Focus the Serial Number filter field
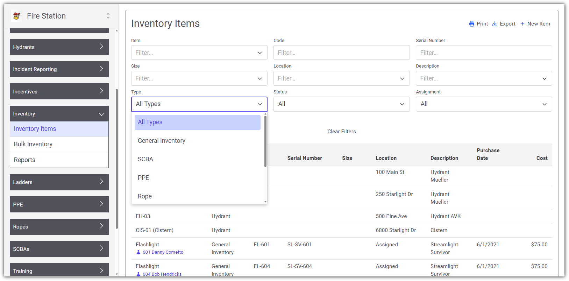Viewport: 569px width, 281px height. click(x=484, y=52)
